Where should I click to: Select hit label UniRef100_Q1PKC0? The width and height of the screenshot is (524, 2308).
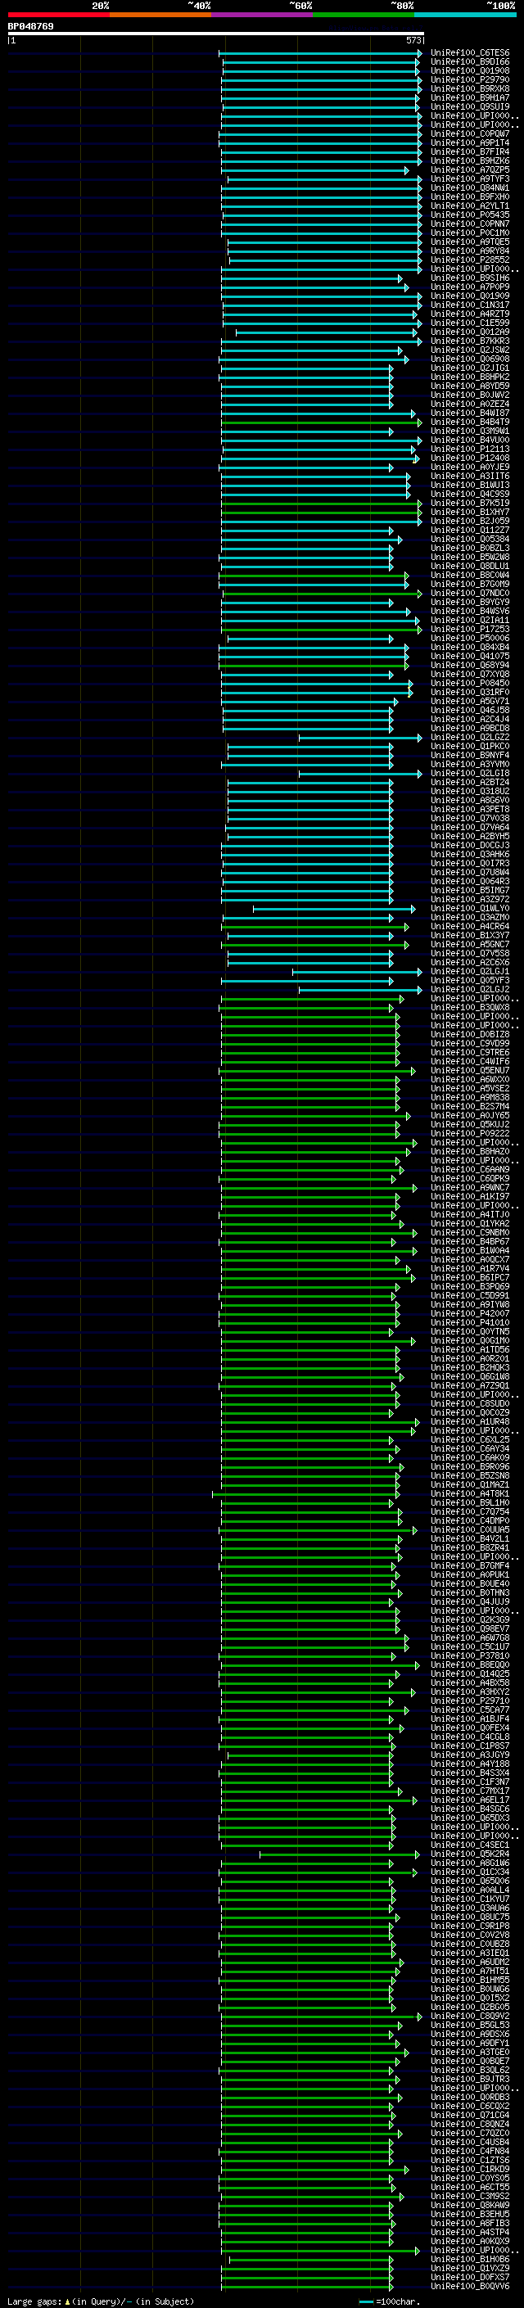coord(470,747)
